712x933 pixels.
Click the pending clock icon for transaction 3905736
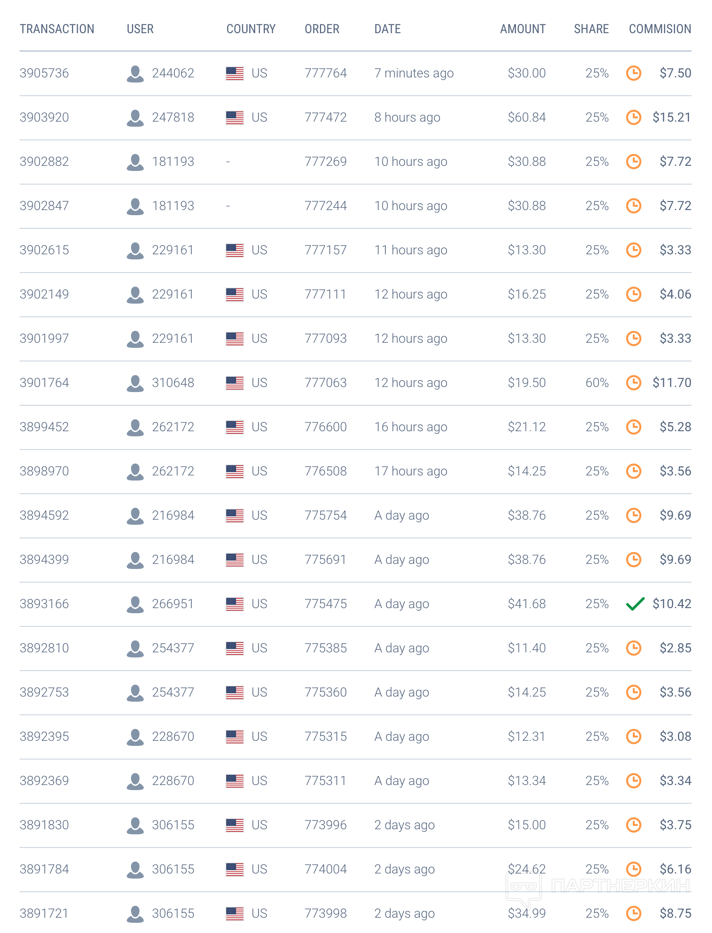pos(634,73)
